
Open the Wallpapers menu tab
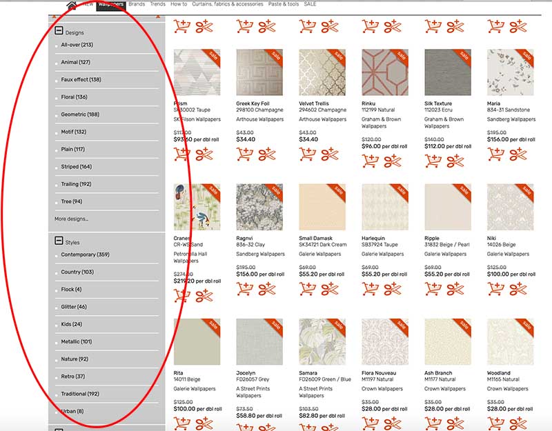111,5
